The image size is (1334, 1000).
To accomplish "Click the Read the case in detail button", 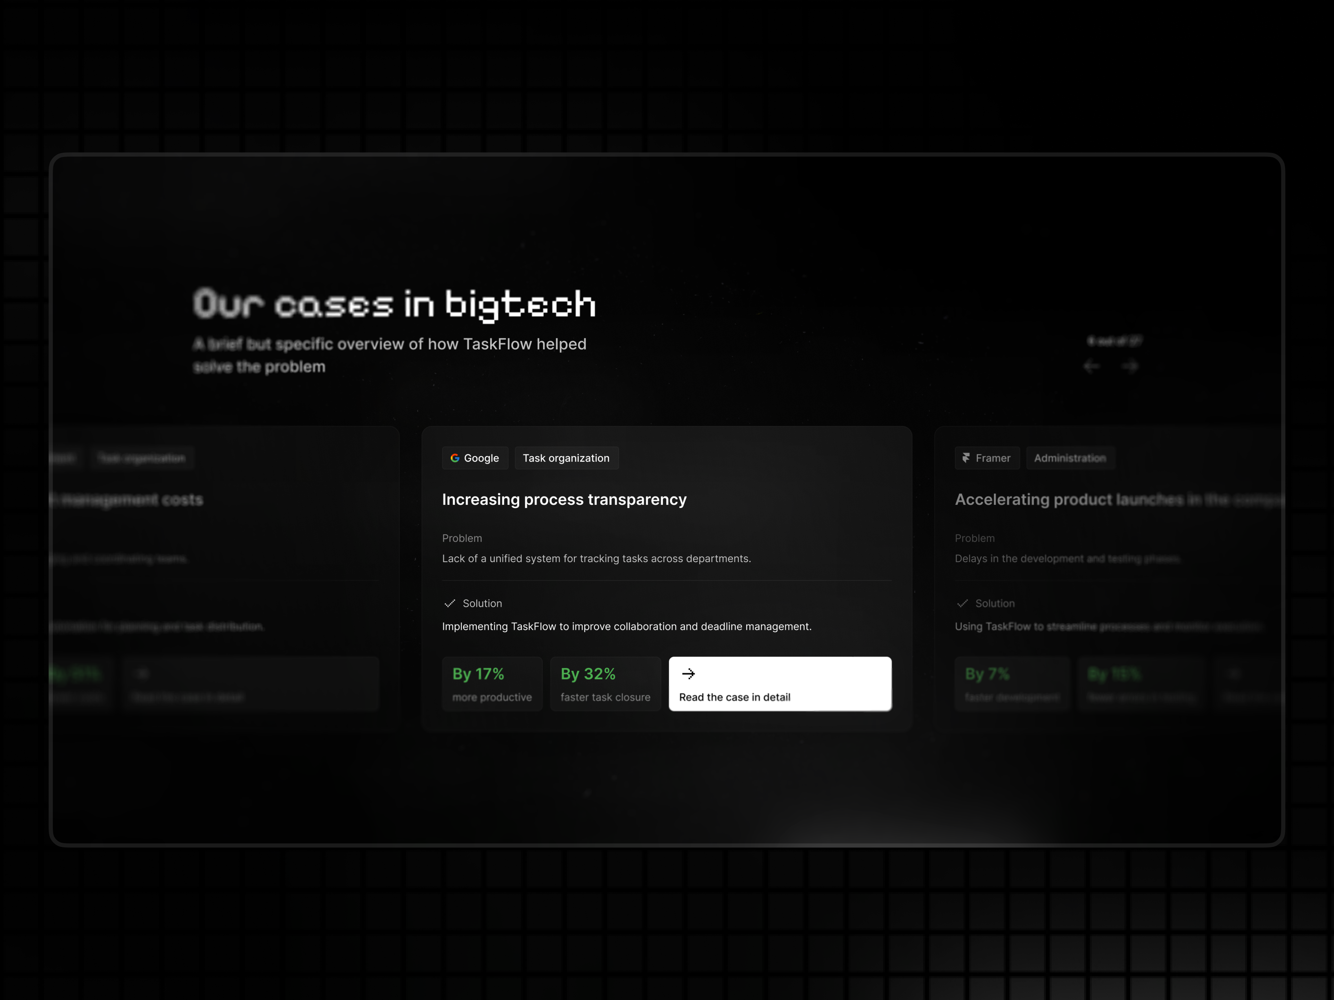I will (x=780, y=684).
